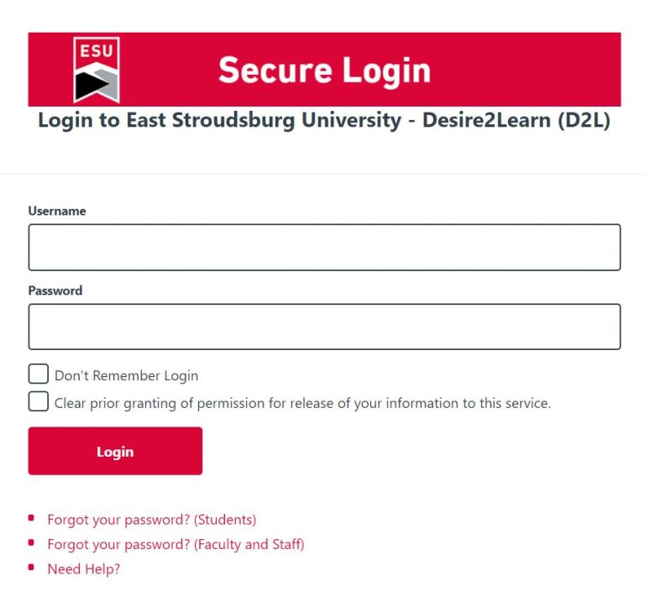
Task: Click the "Clear prior granting of permission" label text
Action: click(302, 403)
